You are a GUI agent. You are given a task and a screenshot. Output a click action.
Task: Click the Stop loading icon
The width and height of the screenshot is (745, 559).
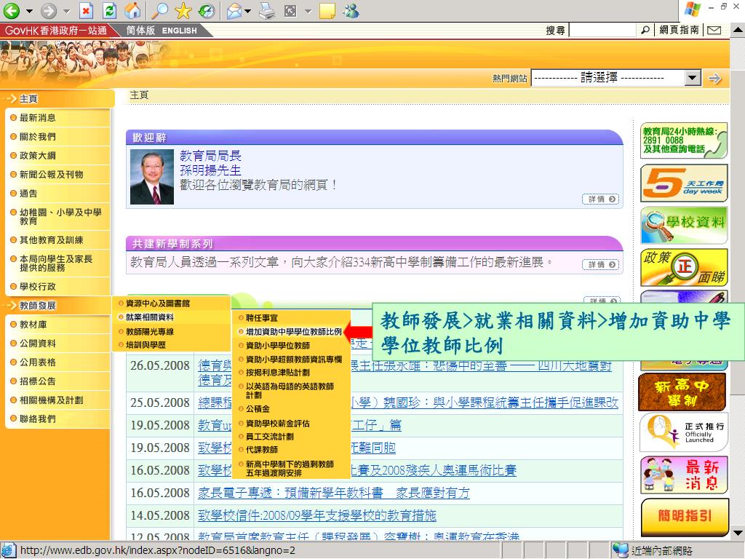87,11
